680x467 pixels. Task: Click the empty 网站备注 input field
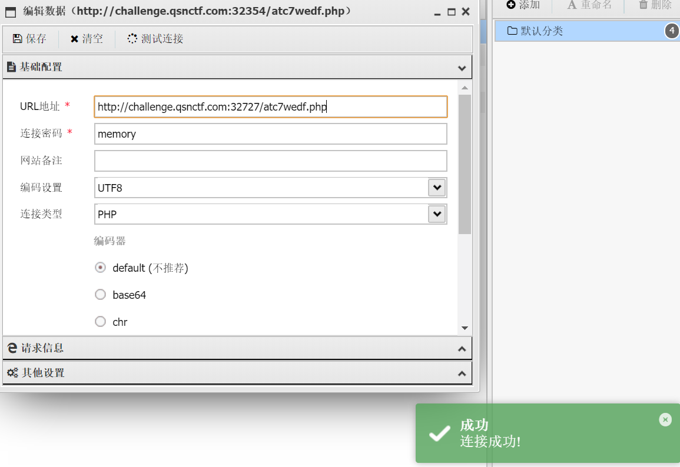coord(271,161)
